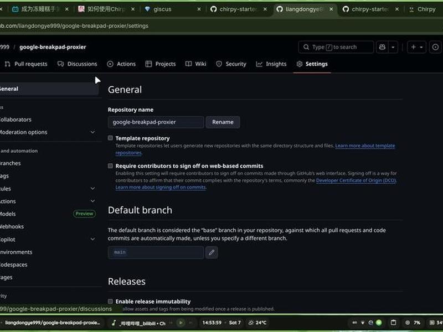Open Learn more about signing off link
443x332 pixels.
point(161,187)
